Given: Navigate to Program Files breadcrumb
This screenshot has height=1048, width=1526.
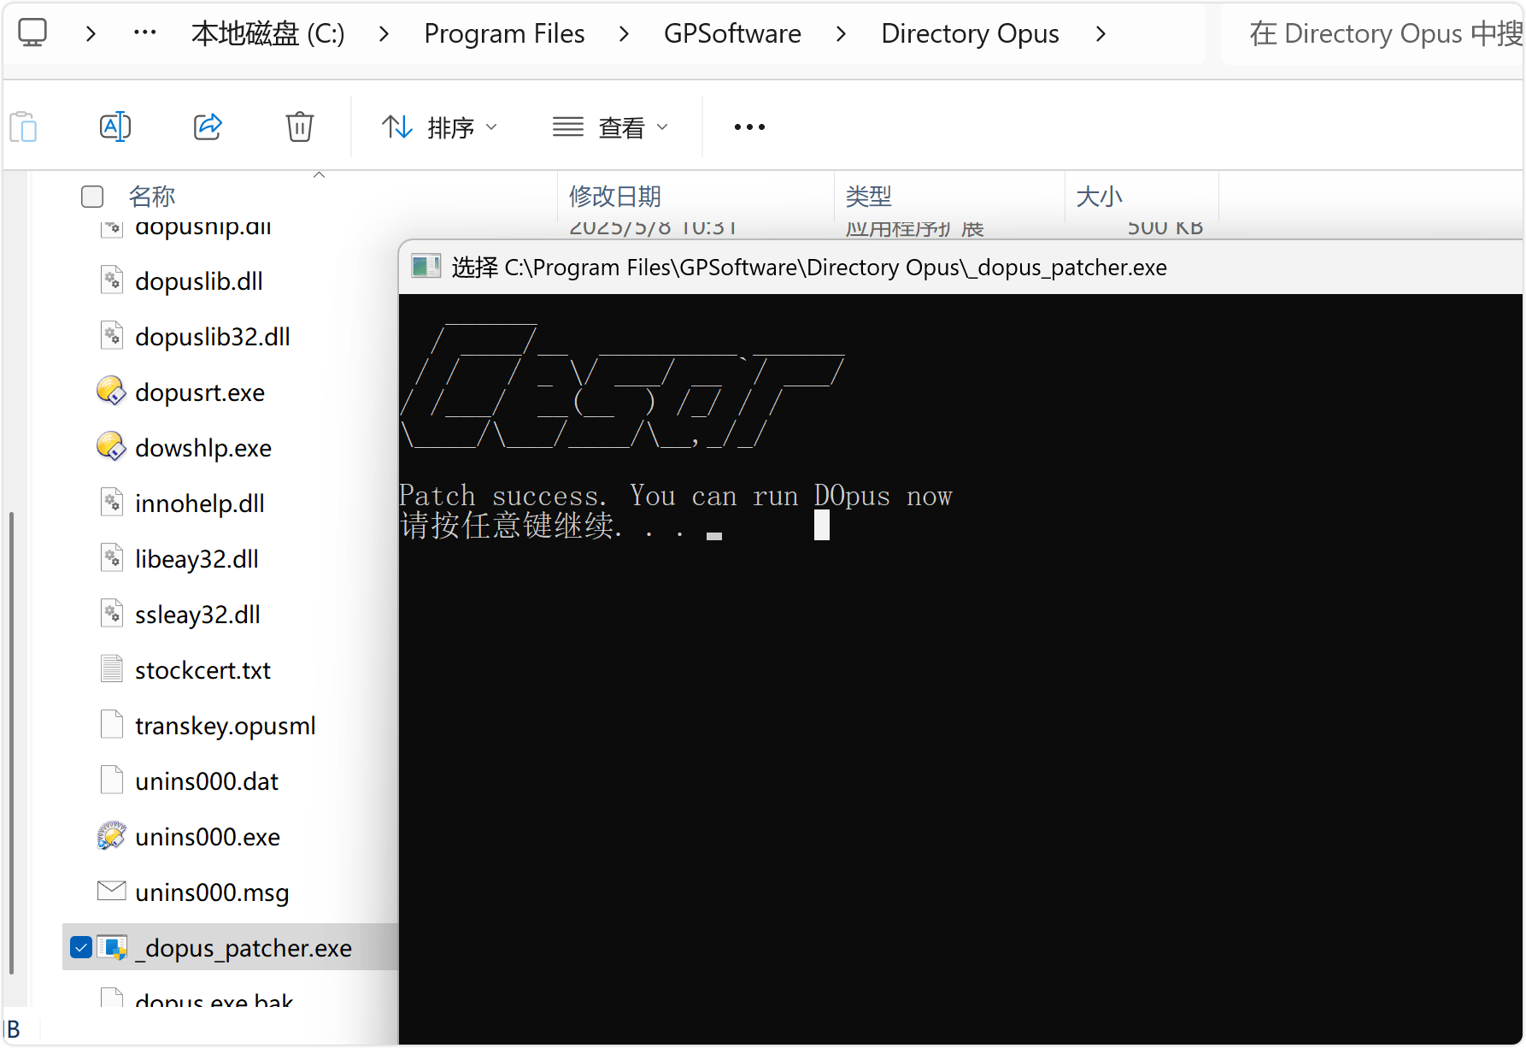Looking at the screenshot, I should (504, 34).
